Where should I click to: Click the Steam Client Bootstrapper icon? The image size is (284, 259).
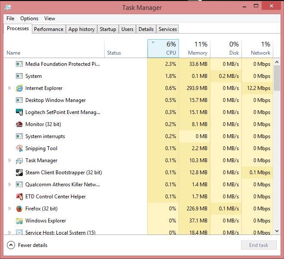click(x=19, y=173)
